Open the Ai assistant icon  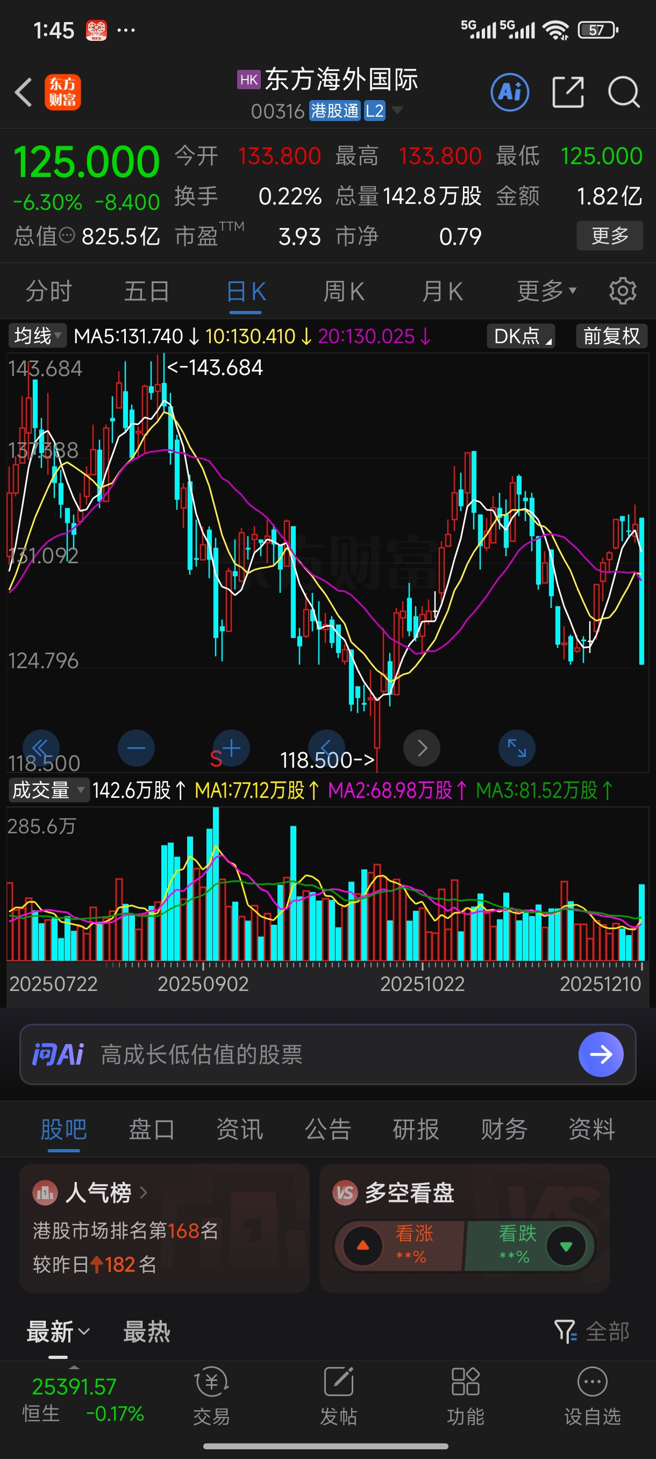(x=510, y=92)
